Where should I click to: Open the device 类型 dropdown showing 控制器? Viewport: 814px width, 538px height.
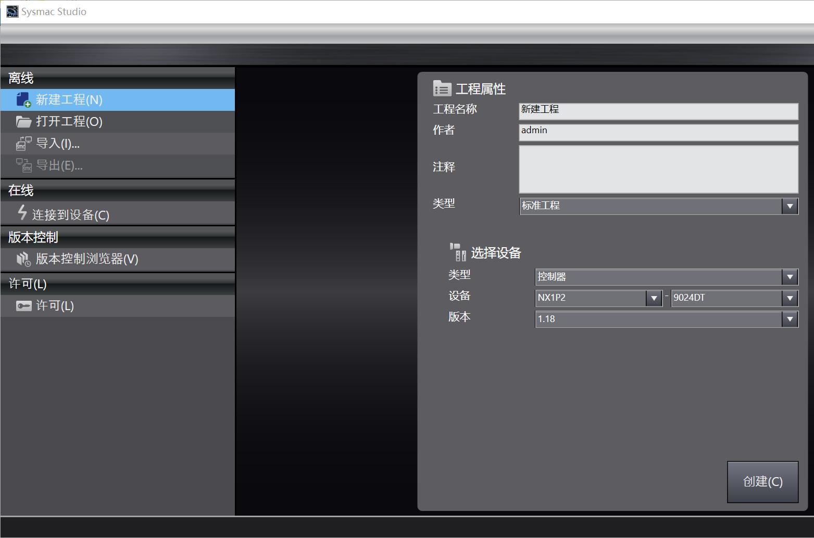[x=667, y=277]
